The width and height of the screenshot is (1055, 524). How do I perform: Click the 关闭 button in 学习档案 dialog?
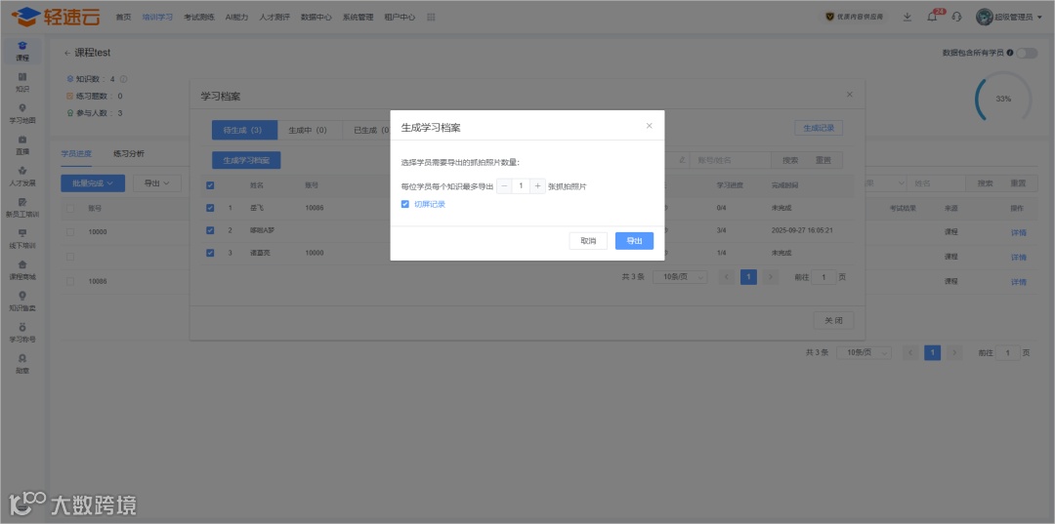[x=833, y=320]
